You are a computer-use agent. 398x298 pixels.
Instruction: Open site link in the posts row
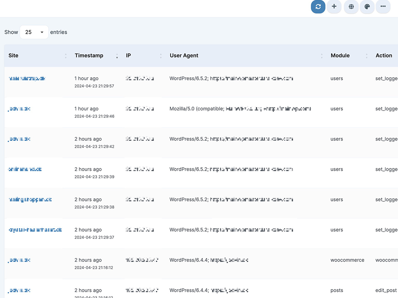[19, 290]
